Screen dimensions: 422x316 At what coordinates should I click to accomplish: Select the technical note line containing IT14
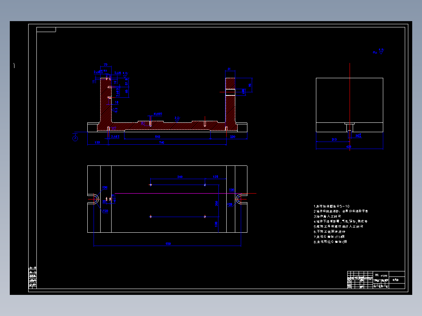(x=329, y=237)
